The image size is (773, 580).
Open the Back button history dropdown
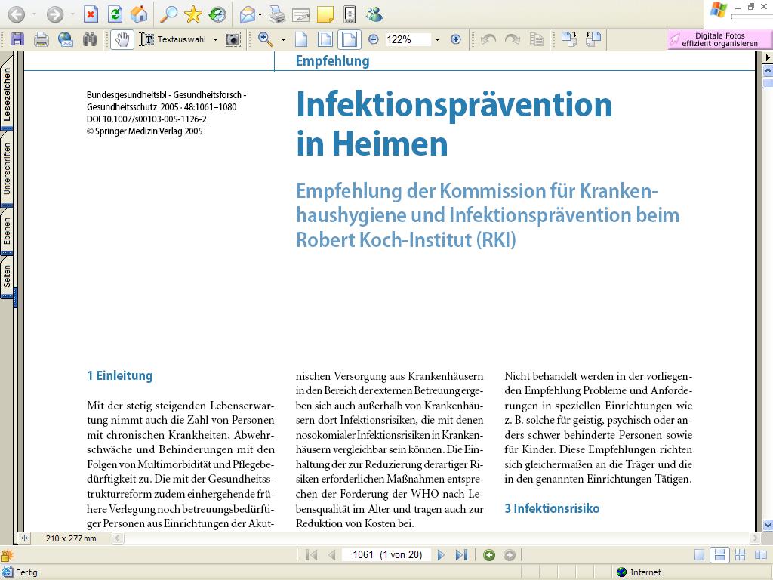pyautogui.click(x=34, y=14)
